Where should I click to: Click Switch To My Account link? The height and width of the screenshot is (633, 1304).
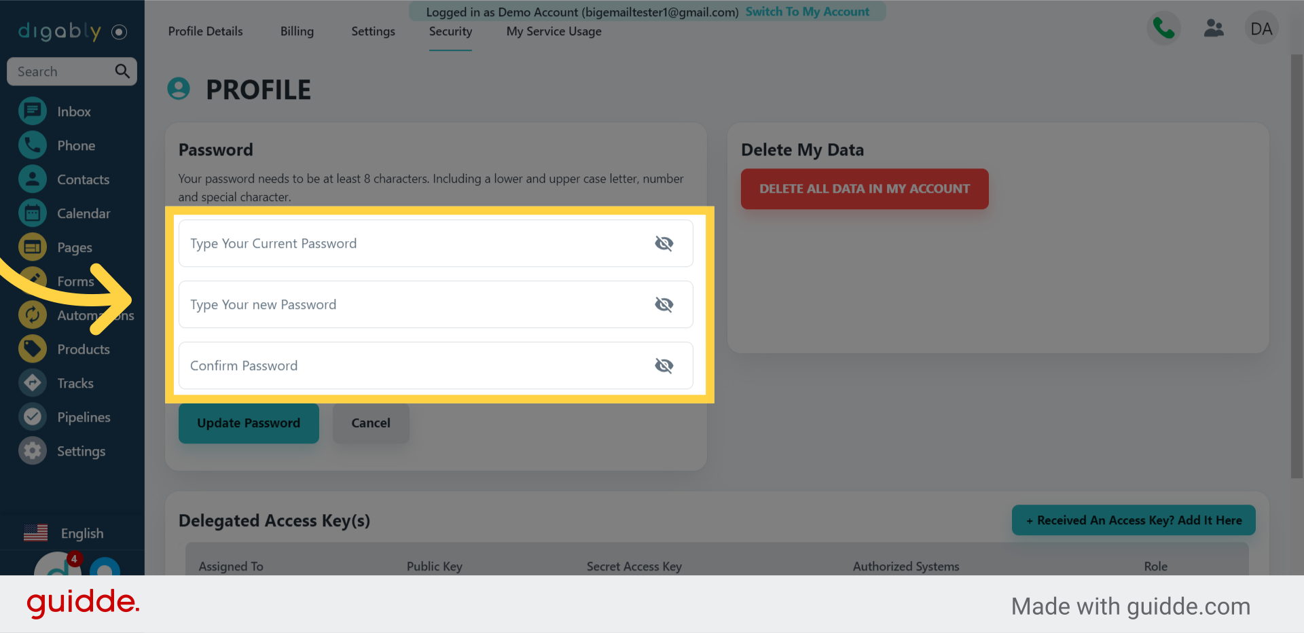tap(807, 12)
